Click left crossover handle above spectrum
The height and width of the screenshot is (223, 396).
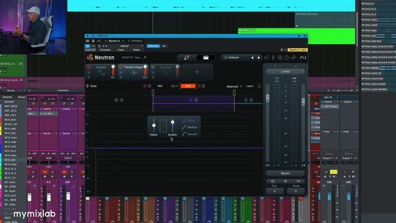[x=153, y=93]
